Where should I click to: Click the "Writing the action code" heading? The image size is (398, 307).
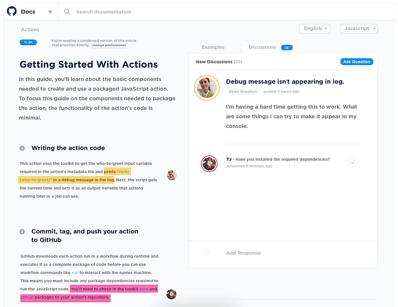[68, 148]
